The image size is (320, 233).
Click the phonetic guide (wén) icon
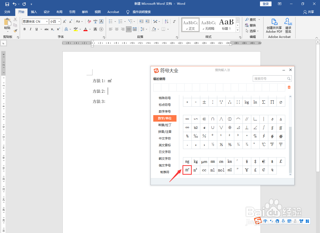95,22
